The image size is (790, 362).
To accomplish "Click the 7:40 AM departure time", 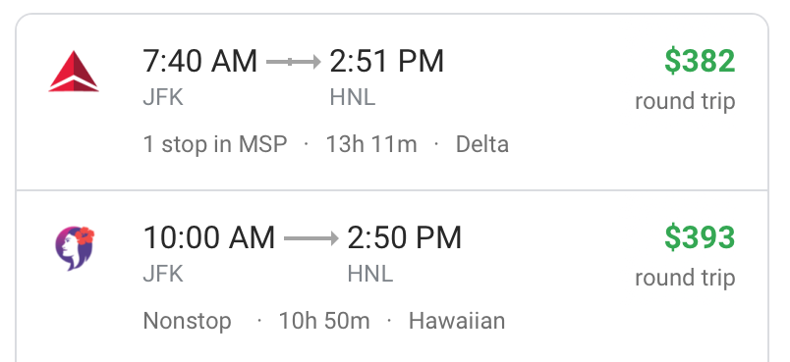I will [x=200, y=62].
